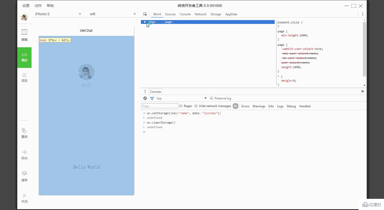This screenshot has width=384, height=210.
Task: Open the top execution context dropdown
Action: [182, 98]
